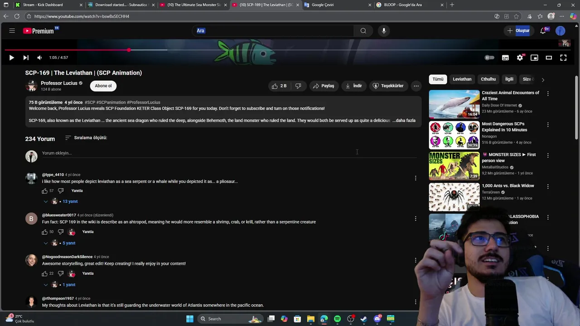The image size is (580, 326).
Task: Open a new browser tab plus button
Action: [x=452, y=5]
